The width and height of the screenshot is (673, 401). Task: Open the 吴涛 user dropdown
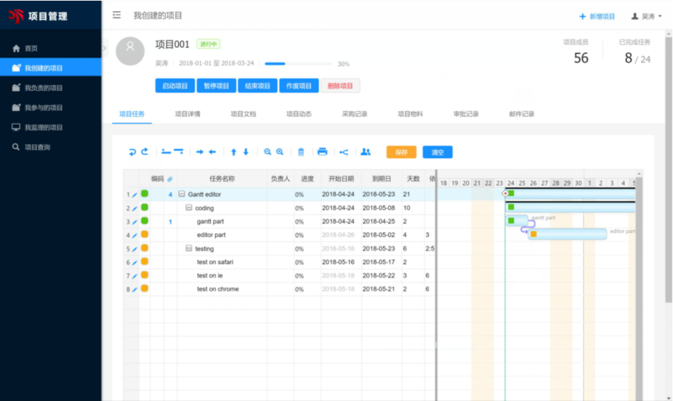pyautogui.click(x=647, y=16)
